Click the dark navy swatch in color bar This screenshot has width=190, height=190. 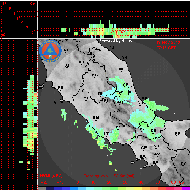50,188
